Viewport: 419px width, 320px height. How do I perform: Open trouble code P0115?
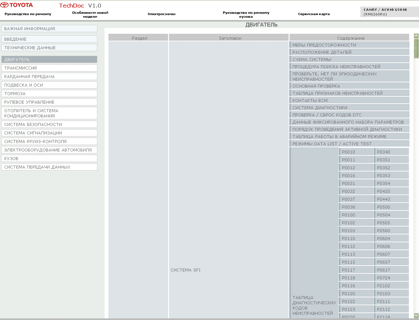click(x=356, y=262)
